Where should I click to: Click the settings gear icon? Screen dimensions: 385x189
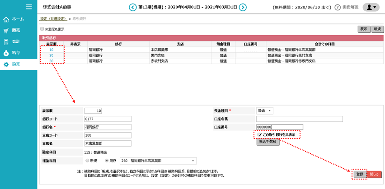coord(6,65)
